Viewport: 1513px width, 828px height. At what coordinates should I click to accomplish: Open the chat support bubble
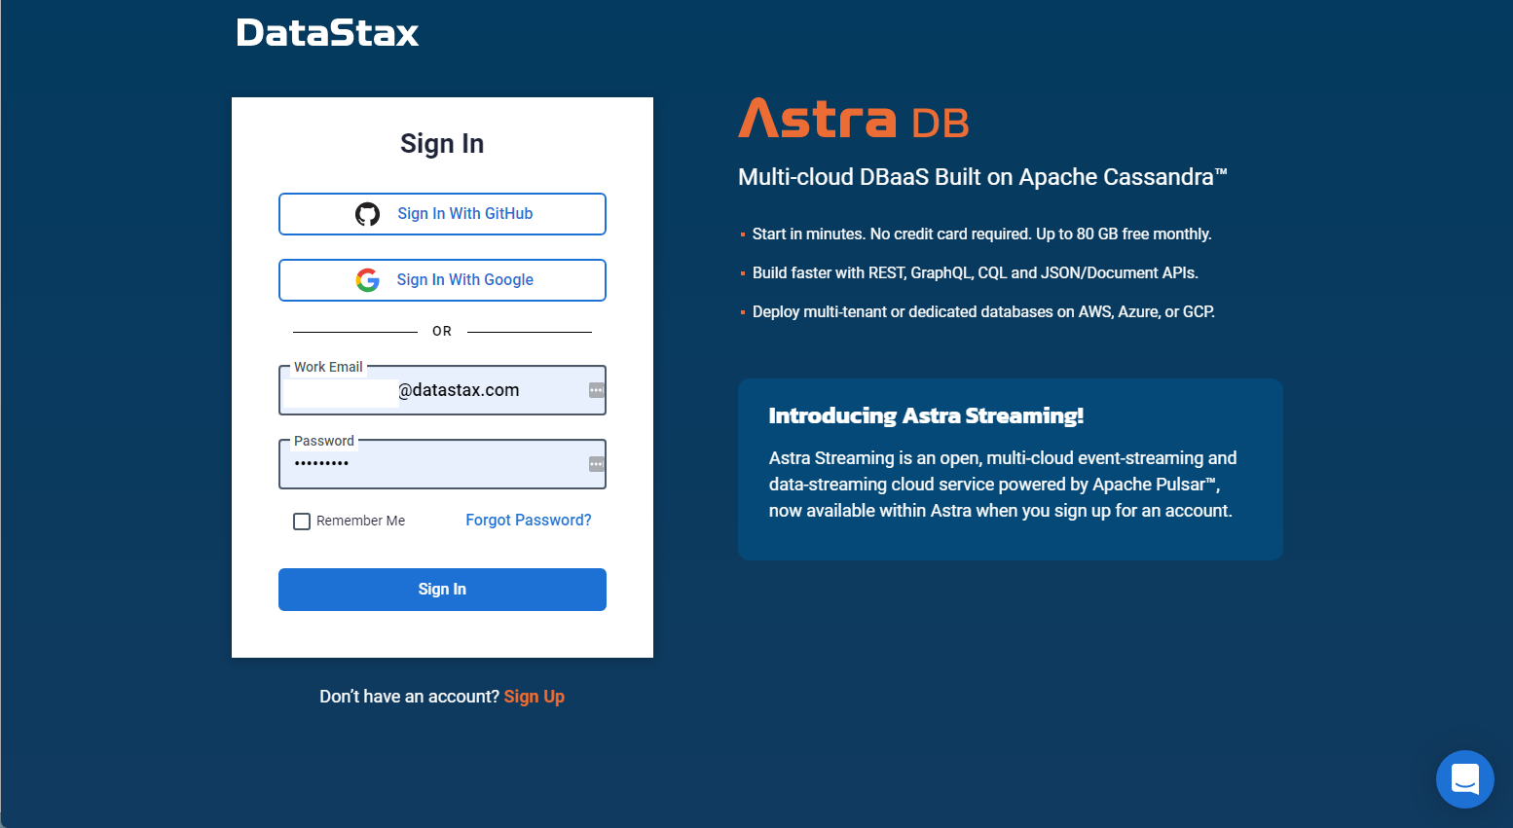[1464, 779]
